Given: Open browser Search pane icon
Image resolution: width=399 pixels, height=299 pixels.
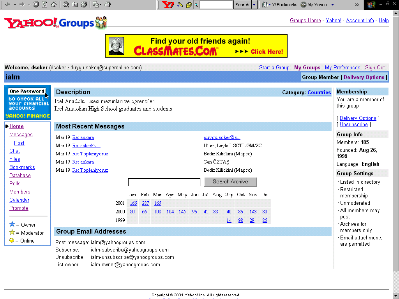Looking at the screenshot, I should point(66,4).
